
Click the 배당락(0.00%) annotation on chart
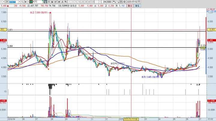tap(117, 63)
